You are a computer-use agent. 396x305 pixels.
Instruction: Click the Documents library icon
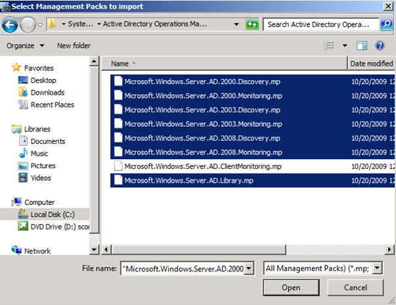click(x=23, y=141)
